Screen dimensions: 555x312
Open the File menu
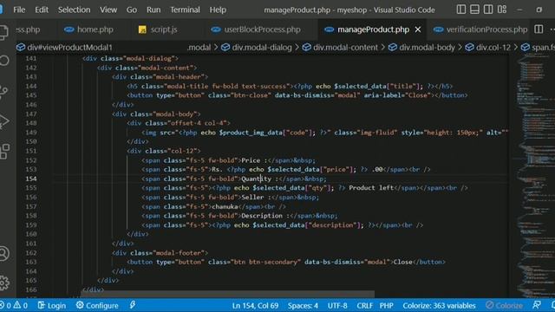(19, 10)
